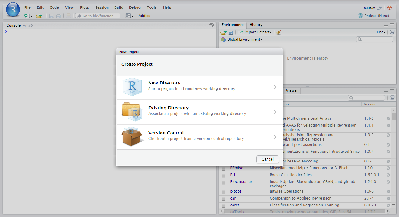399x217 pixels.
Task: Remove the caret package with x icon
Action: tap(388, 205)
